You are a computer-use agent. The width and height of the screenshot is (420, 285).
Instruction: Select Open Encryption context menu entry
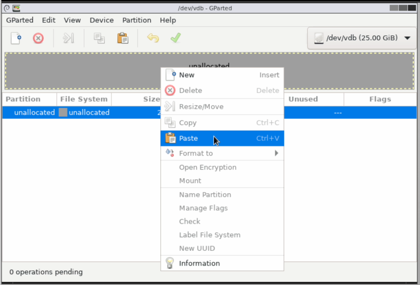[x=222, y=167]
